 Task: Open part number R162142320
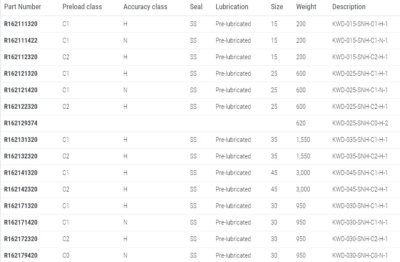[21, 189]
